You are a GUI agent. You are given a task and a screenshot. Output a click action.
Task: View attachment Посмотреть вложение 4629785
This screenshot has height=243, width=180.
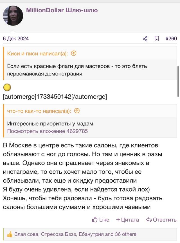pyautogui.click(x=47, y=131)
